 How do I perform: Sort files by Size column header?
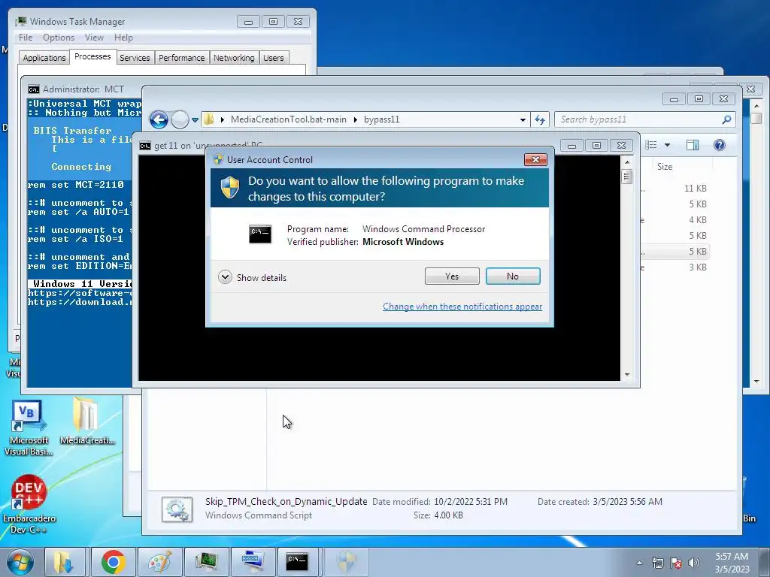coord(665,167)
